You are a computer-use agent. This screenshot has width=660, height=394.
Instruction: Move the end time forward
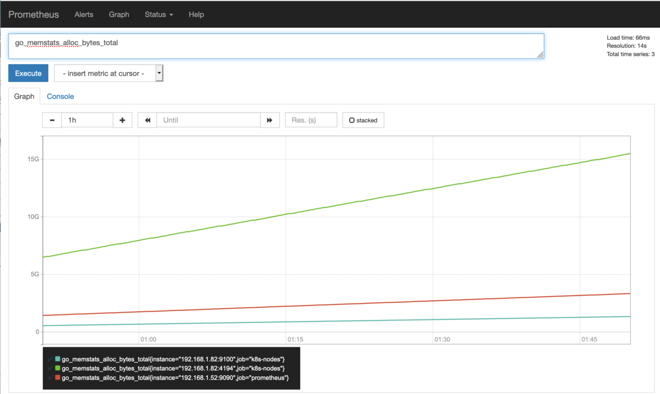[269, 120]
